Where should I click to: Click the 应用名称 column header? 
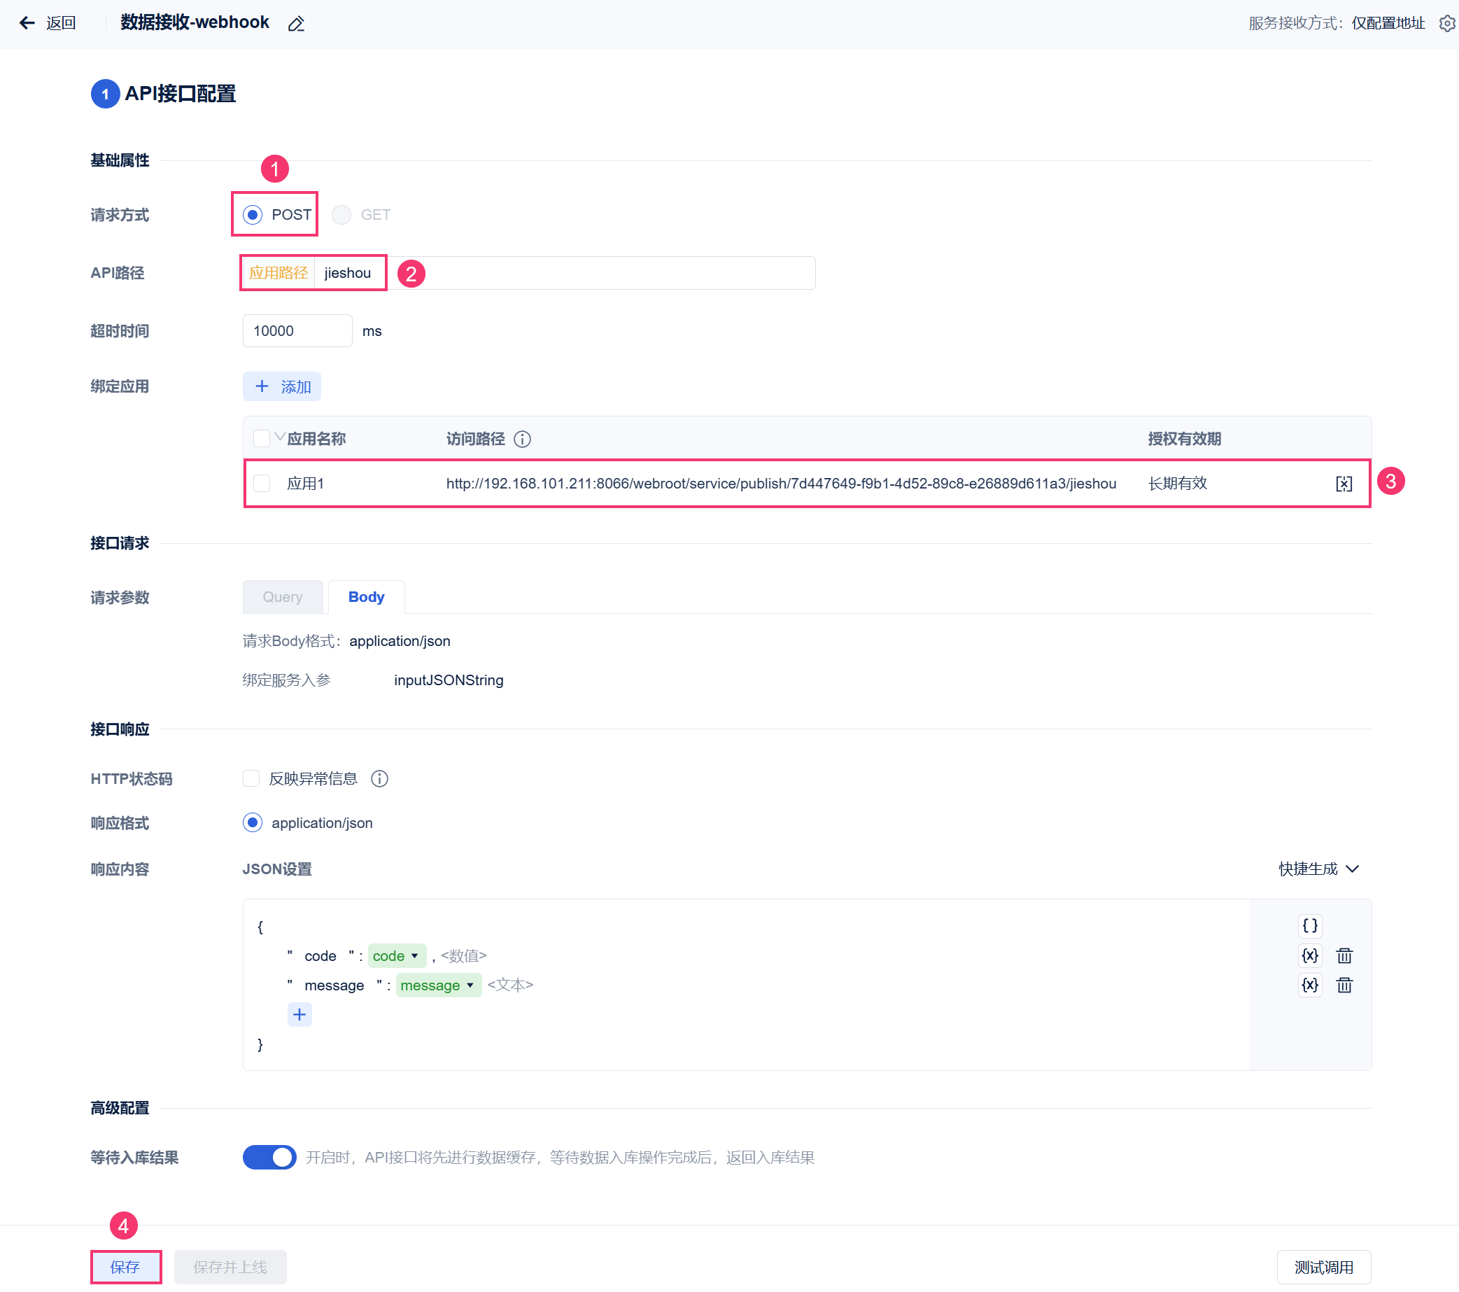pos(317,439)
